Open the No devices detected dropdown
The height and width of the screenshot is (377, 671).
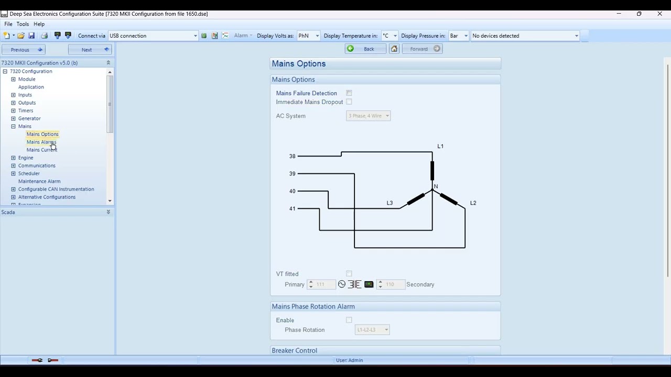pos(525,36)
